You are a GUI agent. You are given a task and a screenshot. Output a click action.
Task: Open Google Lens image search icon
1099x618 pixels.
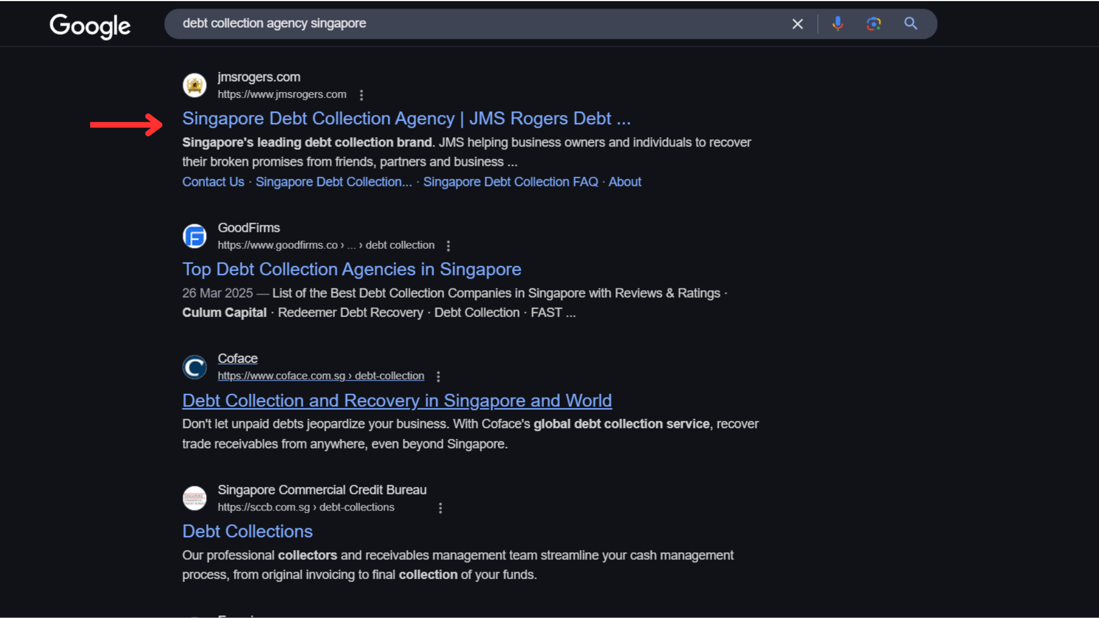coord(873,24)
